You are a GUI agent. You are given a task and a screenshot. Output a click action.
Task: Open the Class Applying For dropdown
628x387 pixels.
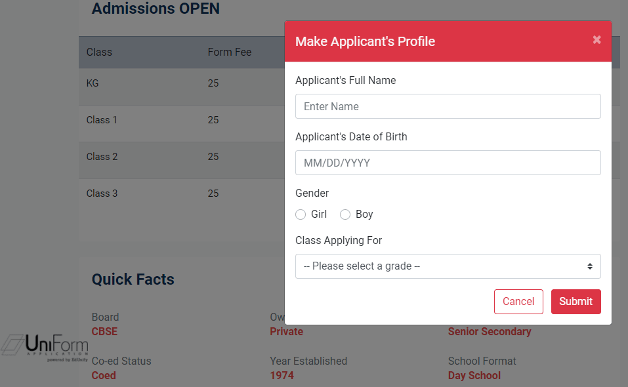pos(448,266)
